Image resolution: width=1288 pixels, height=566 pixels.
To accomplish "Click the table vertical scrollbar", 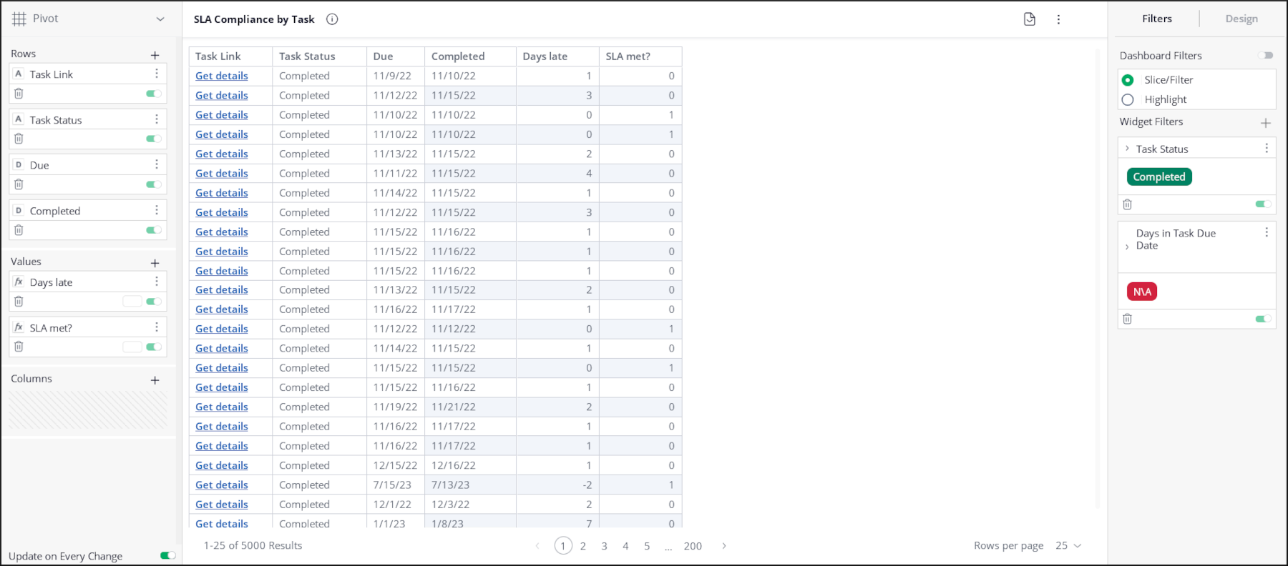I will click(1098, 279).
